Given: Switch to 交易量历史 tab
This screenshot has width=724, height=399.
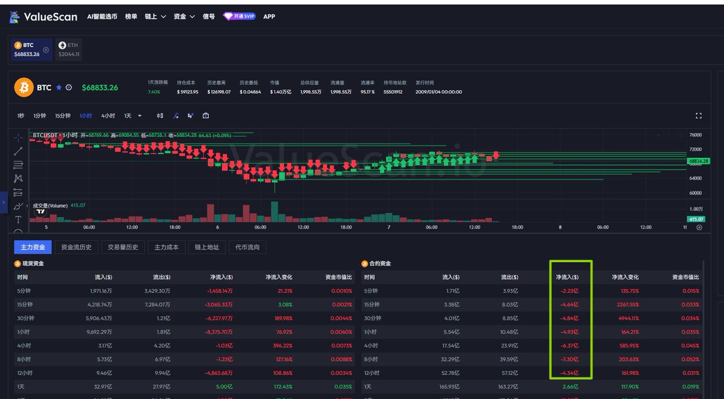Looking at the screenshot, I should click(x=123, y=248).
